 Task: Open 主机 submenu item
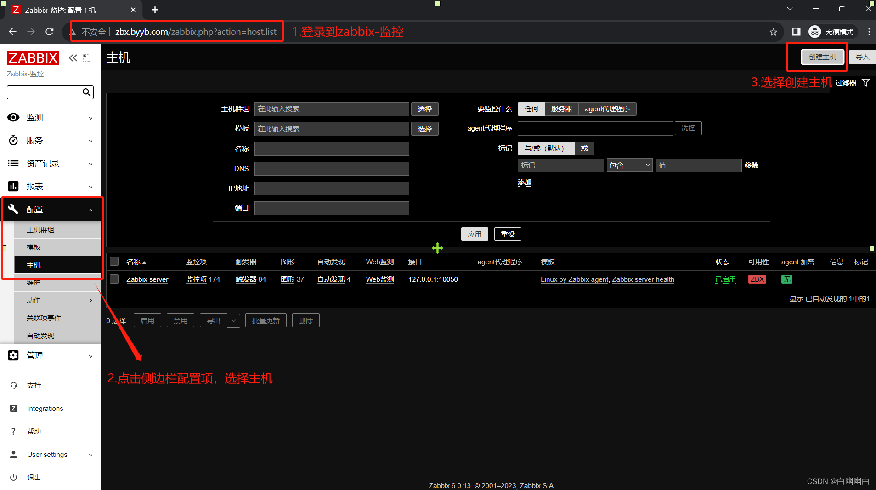[57, 265]
